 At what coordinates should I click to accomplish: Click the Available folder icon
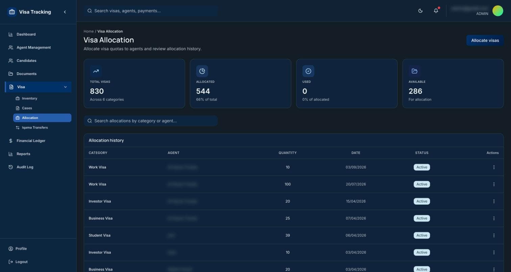click(x=415, y=71)
